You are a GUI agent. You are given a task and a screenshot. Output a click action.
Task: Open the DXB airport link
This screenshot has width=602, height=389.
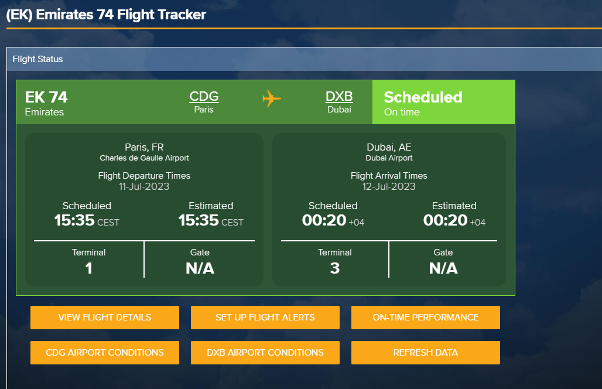tap(339, 96)
